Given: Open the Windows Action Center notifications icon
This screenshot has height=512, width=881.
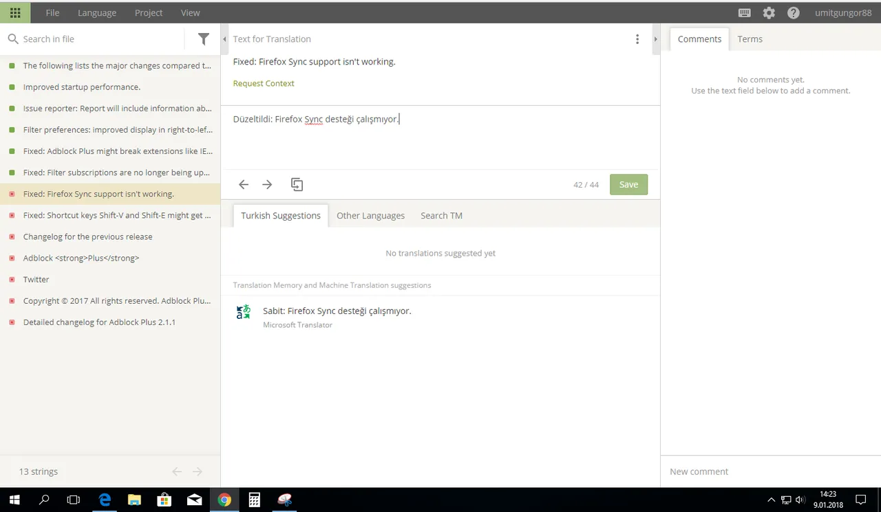Looking at the screenshot, I should pos(860,500).
